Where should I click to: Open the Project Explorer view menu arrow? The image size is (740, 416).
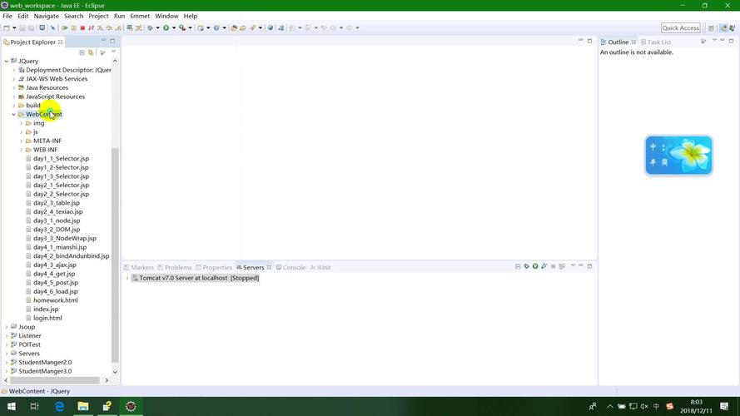pos(113,52)
